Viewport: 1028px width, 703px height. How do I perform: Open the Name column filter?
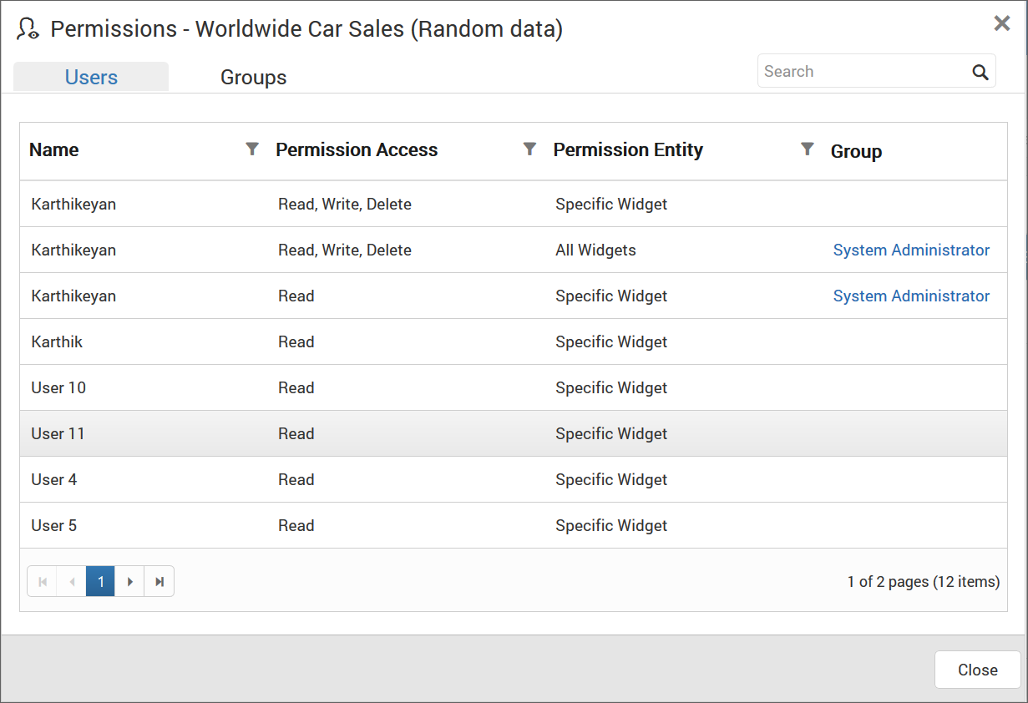point(252,149)
